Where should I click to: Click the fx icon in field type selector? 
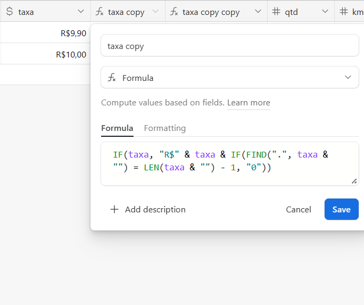[x=112, y=78]
